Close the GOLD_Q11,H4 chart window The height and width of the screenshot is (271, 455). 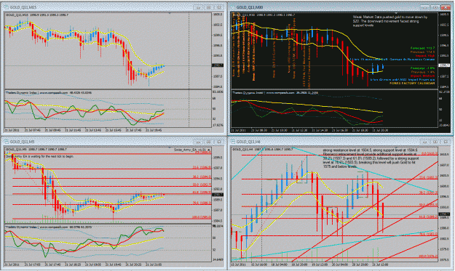(446, 142)
